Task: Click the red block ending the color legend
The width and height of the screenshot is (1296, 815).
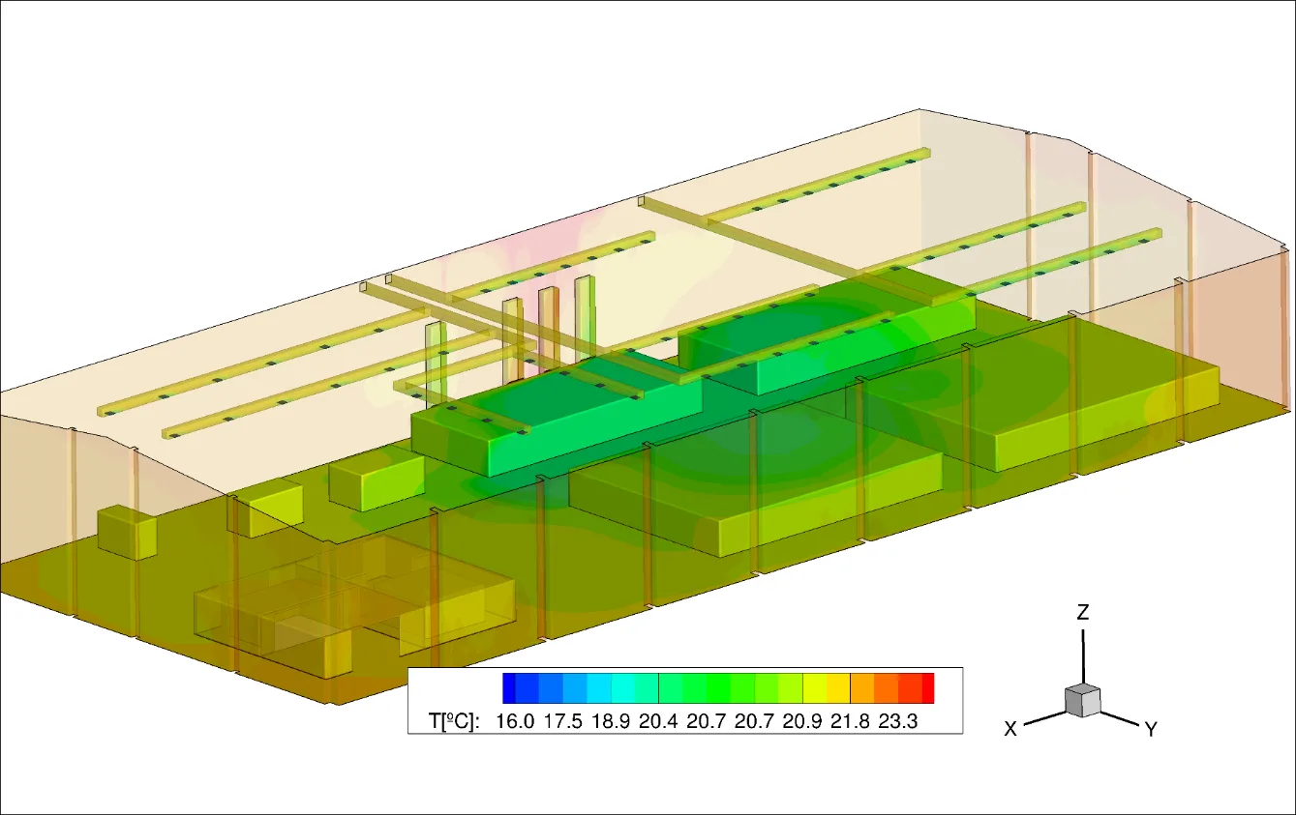Action: [928, 687]
